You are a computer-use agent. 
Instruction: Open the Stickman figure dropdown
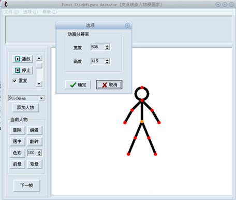point(41,98)
